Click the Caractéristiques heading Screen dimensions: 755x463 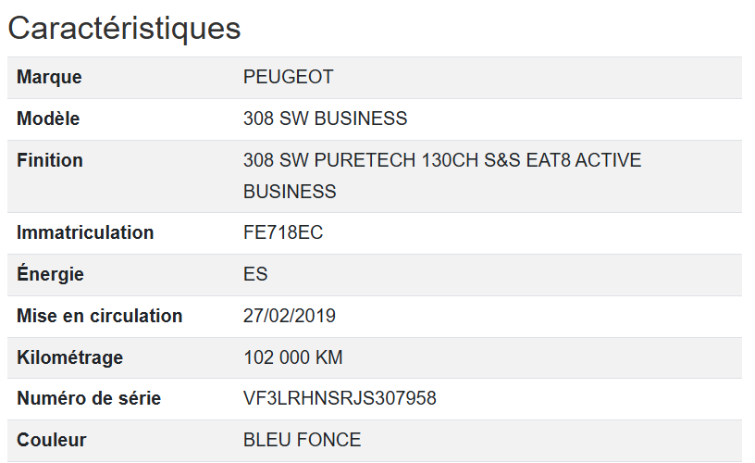(x=124, y=28)
